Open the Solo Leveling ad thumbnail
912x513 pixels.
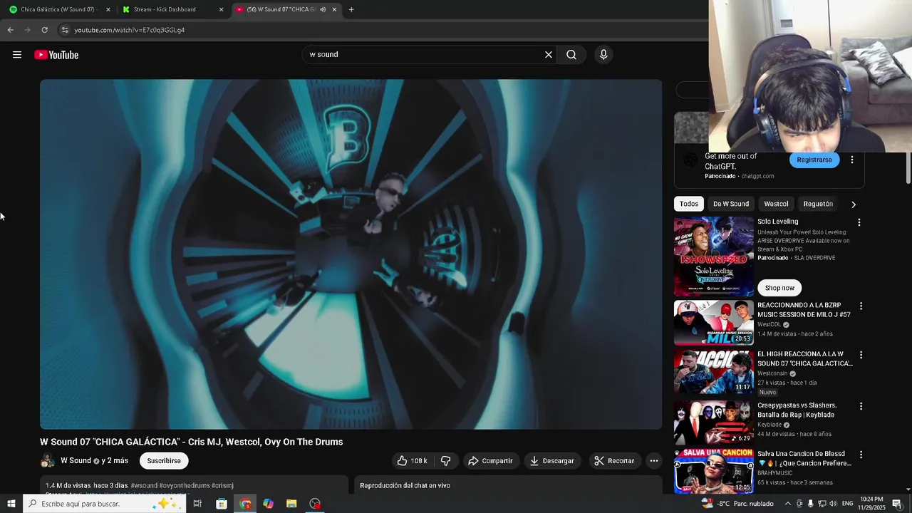click(x=714, y=256)
